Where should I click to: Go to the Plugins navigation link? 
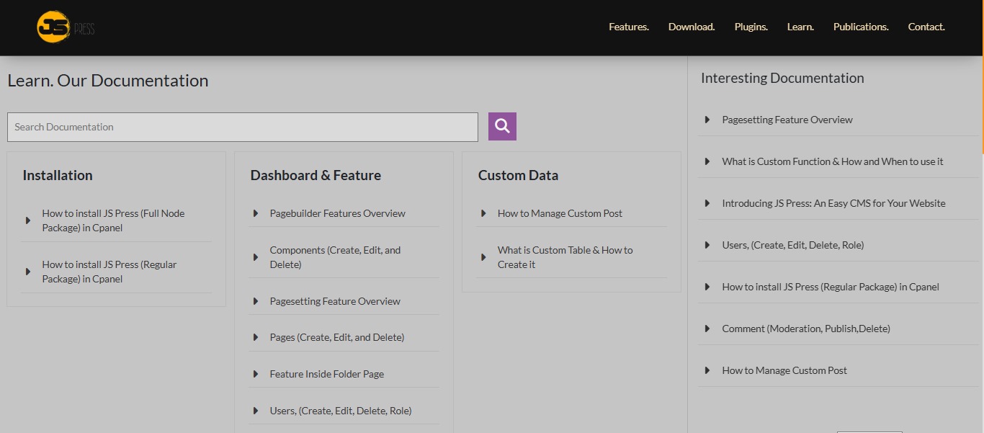click(751, 27)
